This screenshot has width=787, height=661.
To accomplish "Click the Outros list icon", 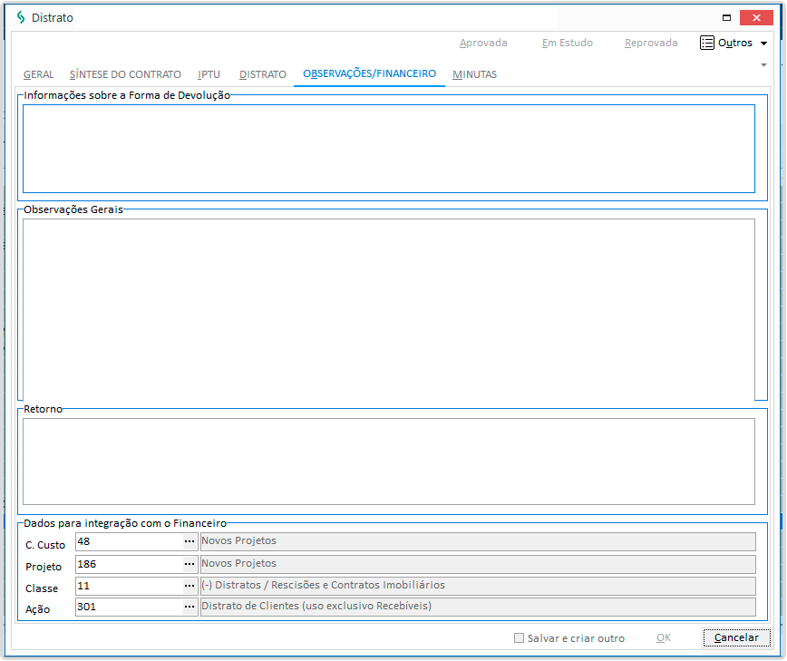I will click(x=706, y=43).
